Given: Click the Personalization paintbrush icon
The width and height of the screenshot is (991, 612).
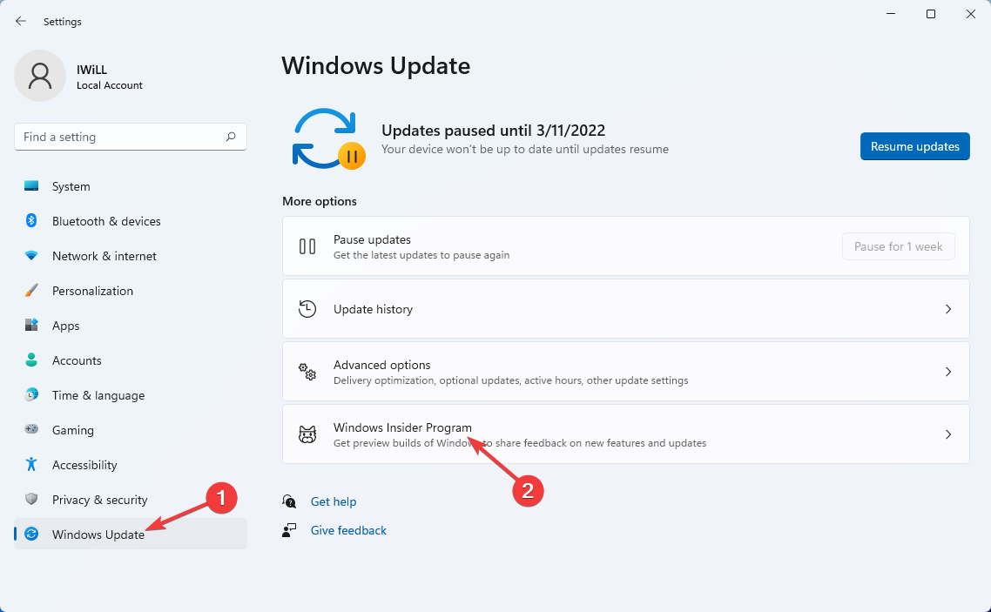Looking at the screenshot, I should click(x=31, y=291).
